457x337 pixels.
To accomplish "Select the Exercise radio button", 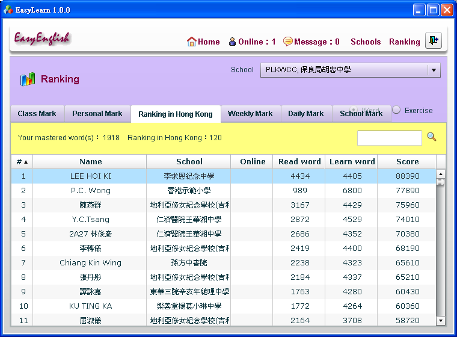I will tap(396, 110).
